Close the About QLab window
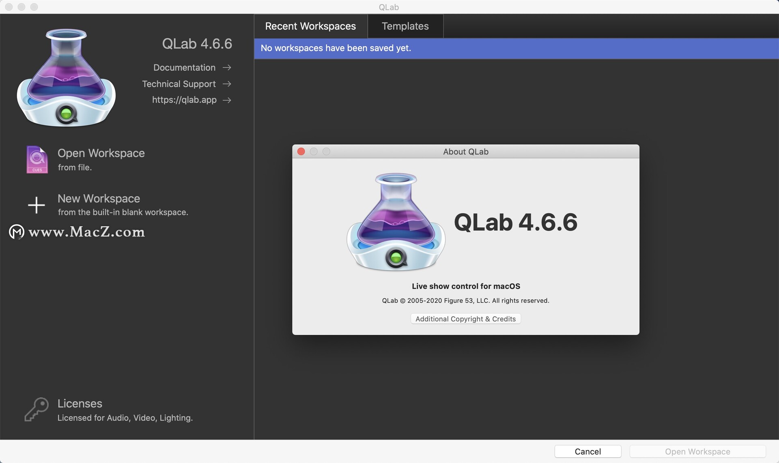Image resolution: width=779 pixels, height=463 pixels. [x=301, y=151]
